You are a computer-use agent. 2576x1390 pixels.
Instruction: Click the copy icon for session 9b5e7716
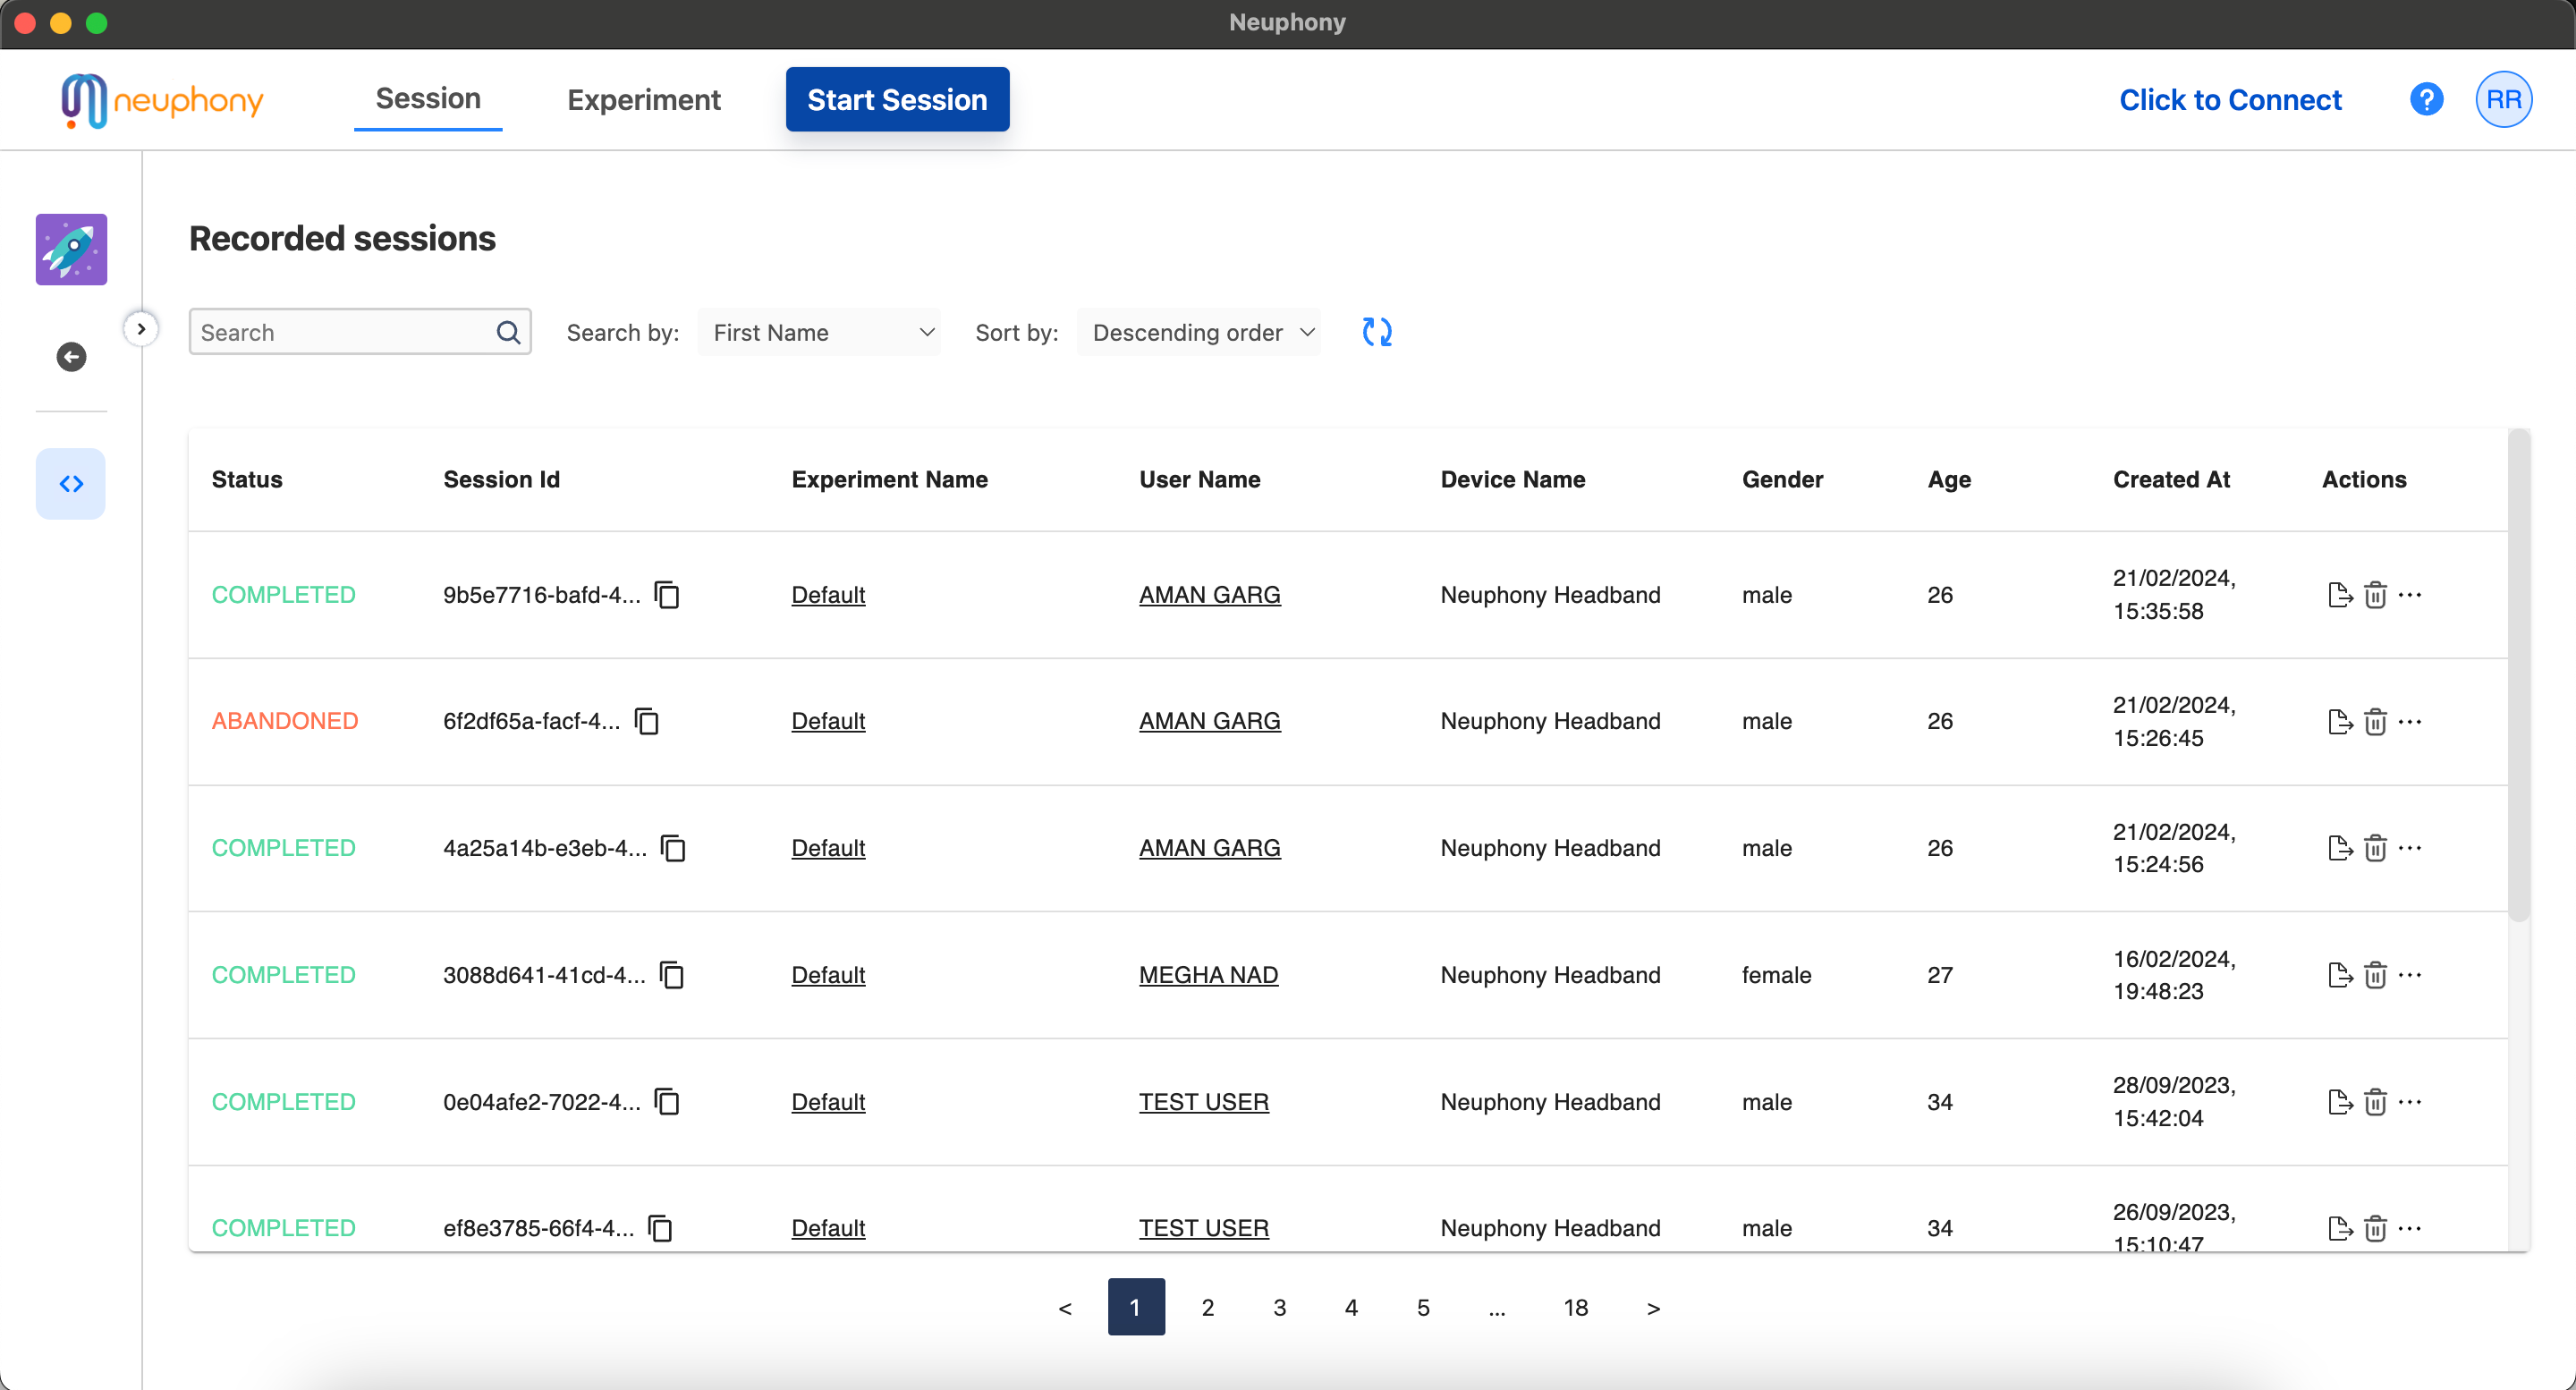[x=669, y=594]
